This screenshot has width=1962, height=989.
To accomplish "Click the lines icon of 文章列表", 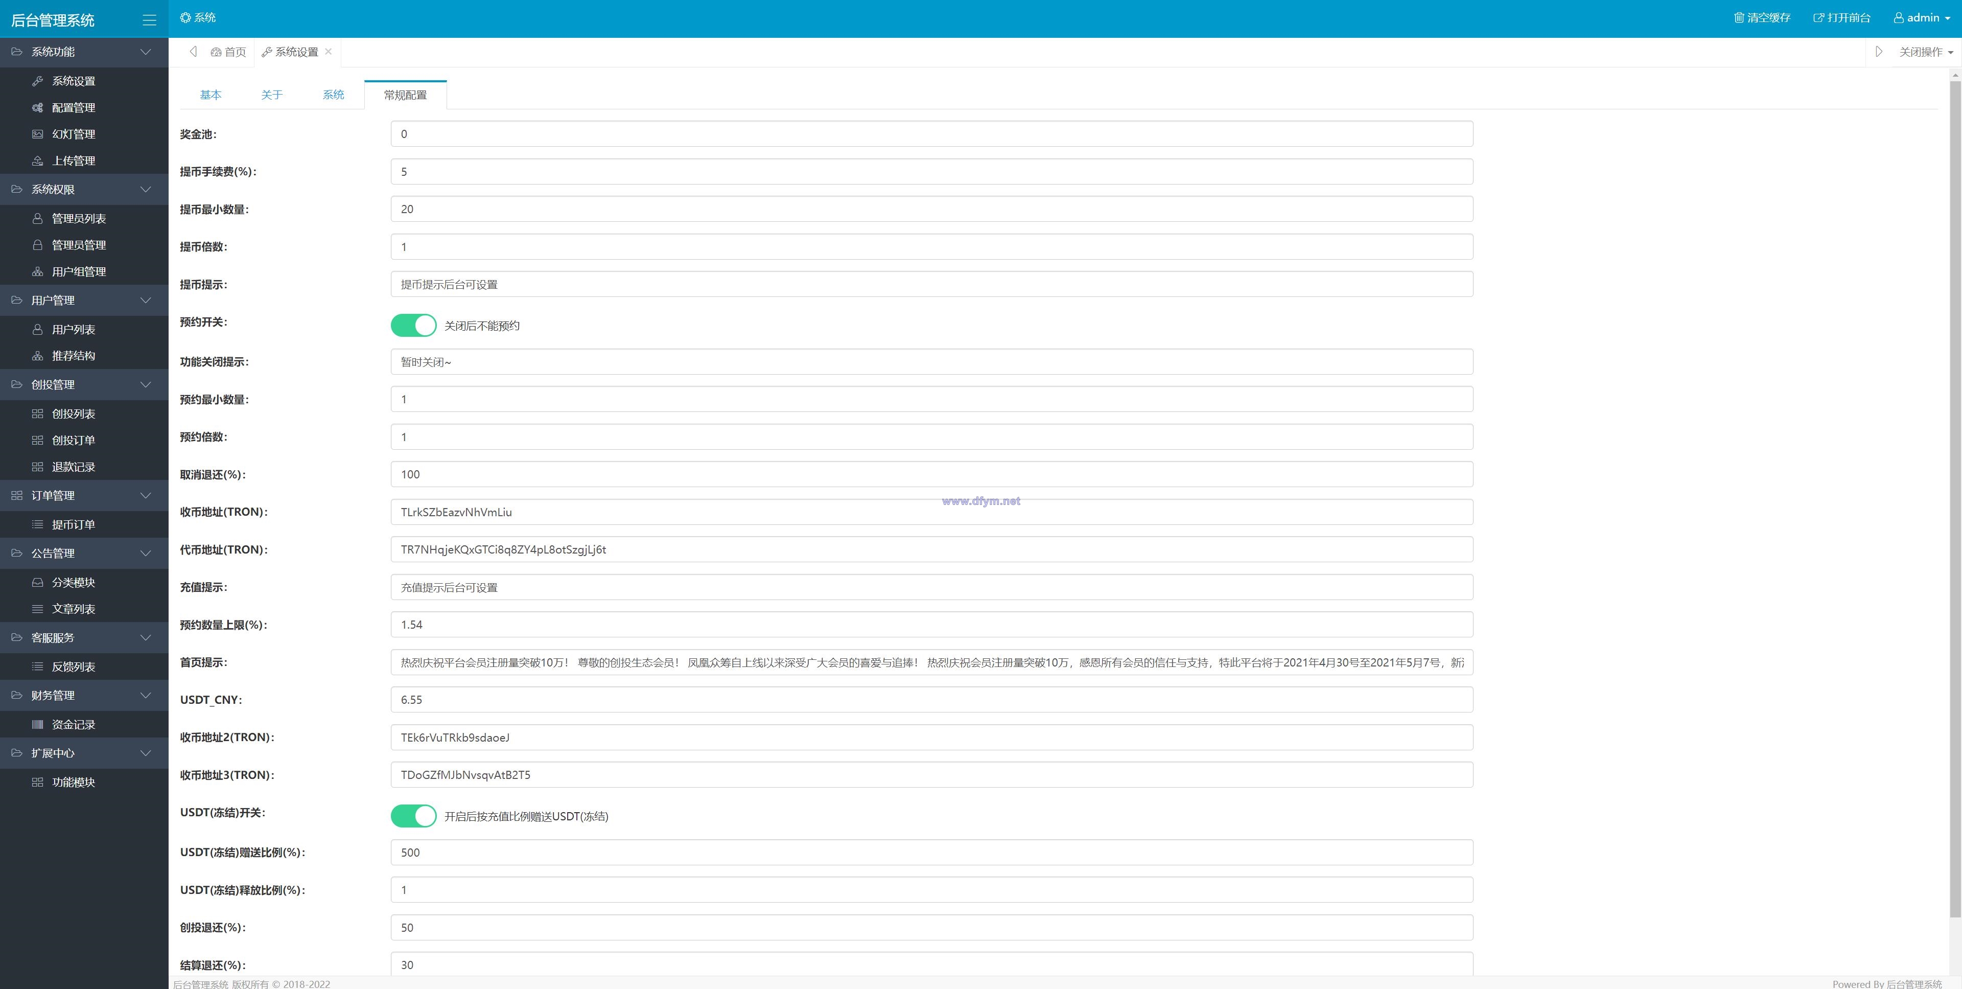I will pos(37,609).
